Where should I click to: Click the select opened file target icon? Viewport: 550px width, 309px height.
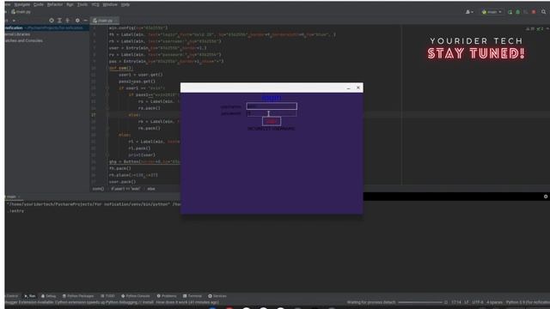tap(52, 21)
